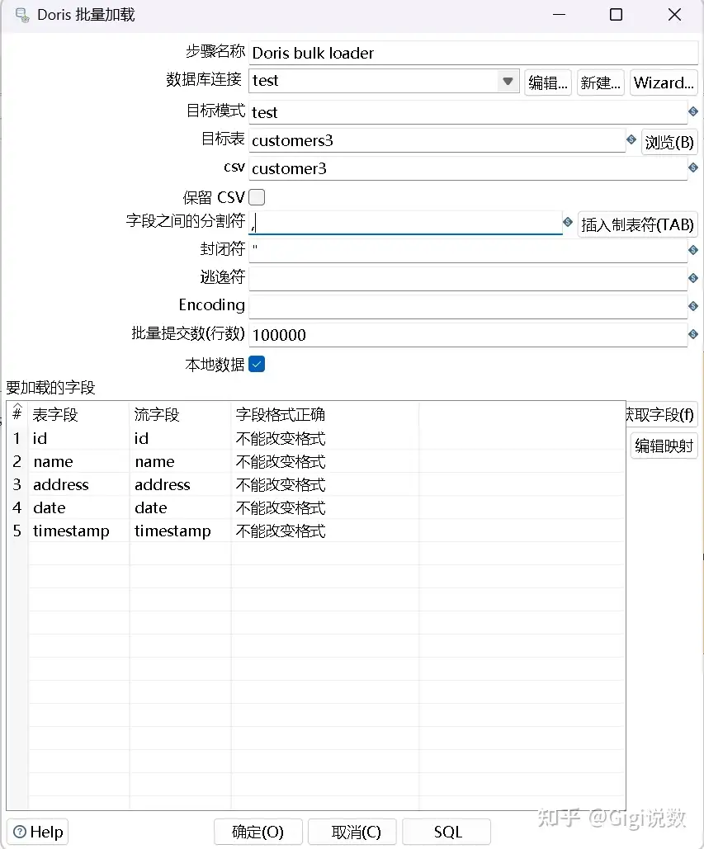Click variable icon beside 目标表 field
The height and width of the screenshot is (849, 704).
(631, 139)
